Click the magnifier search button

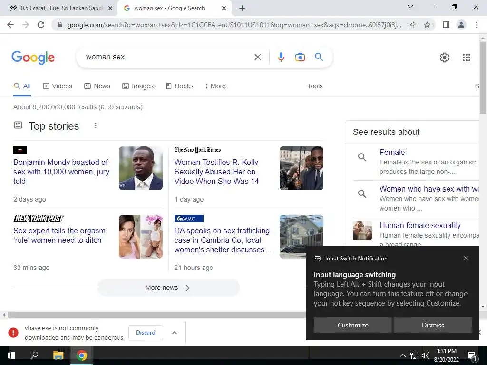point(319,57)
